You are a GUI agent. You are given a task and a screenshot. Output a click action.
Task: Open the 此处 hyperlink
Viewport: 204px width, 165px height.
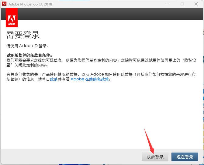point(54,79)
